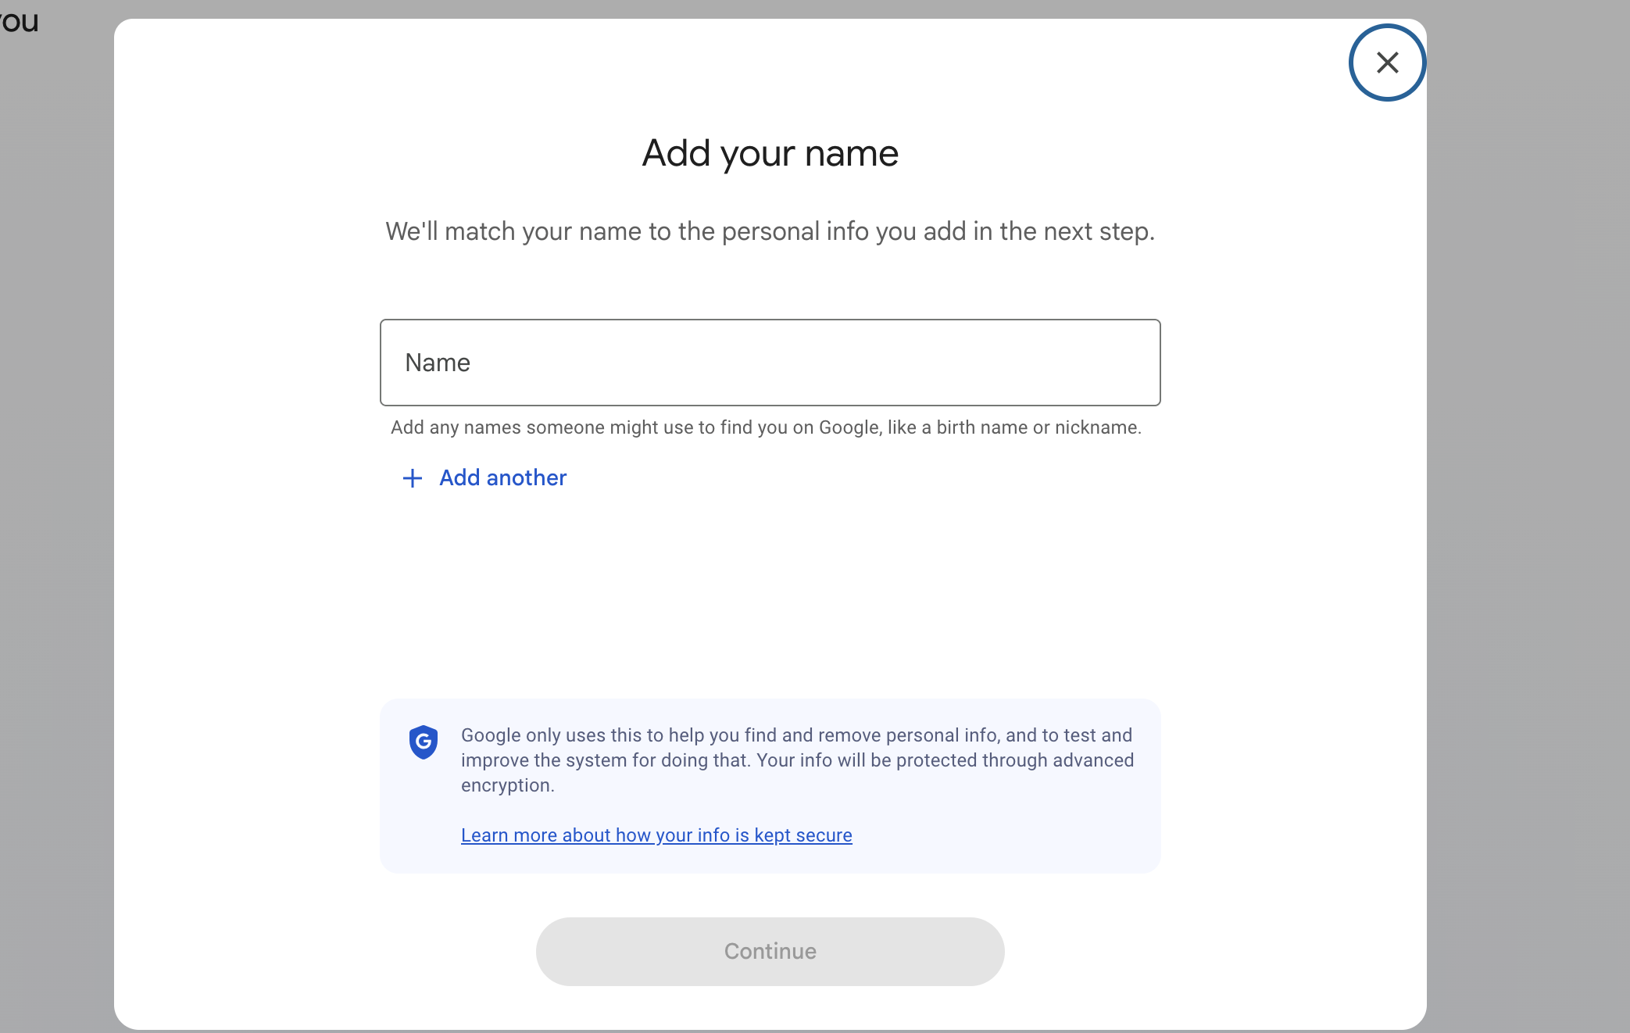Click next step in the subtitle sentence

tap(1099, 232)
